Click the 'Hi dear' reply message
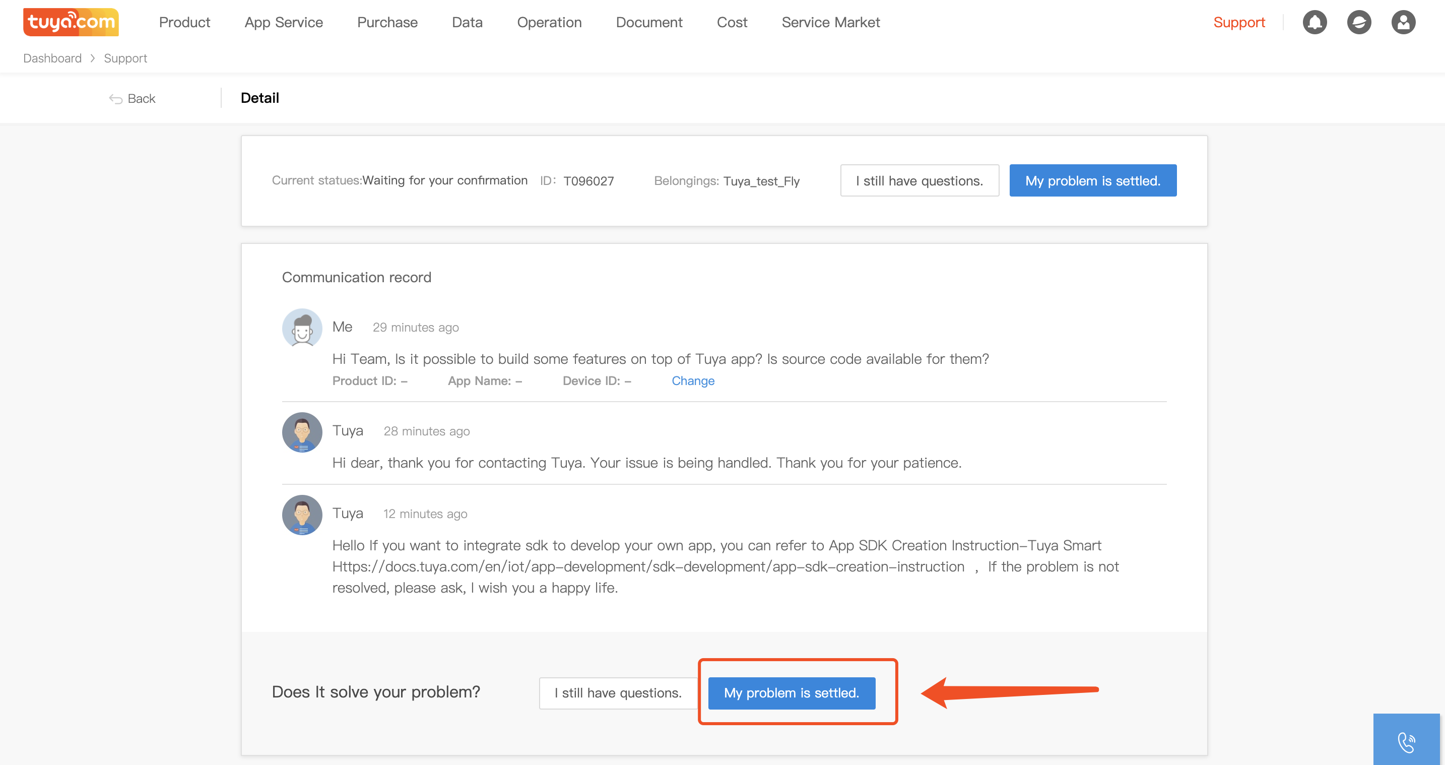This screenshot has height=765, width=1445. 647,463
